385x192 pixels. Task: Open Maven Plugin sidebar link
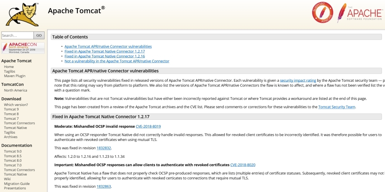click(x=15, y=76)
